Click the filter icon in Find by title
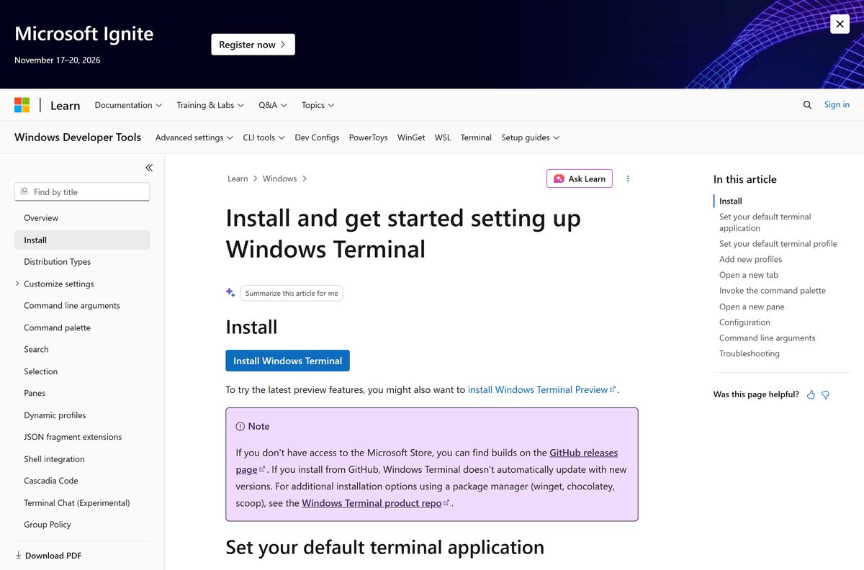864x570 pixels. point(24,191)
